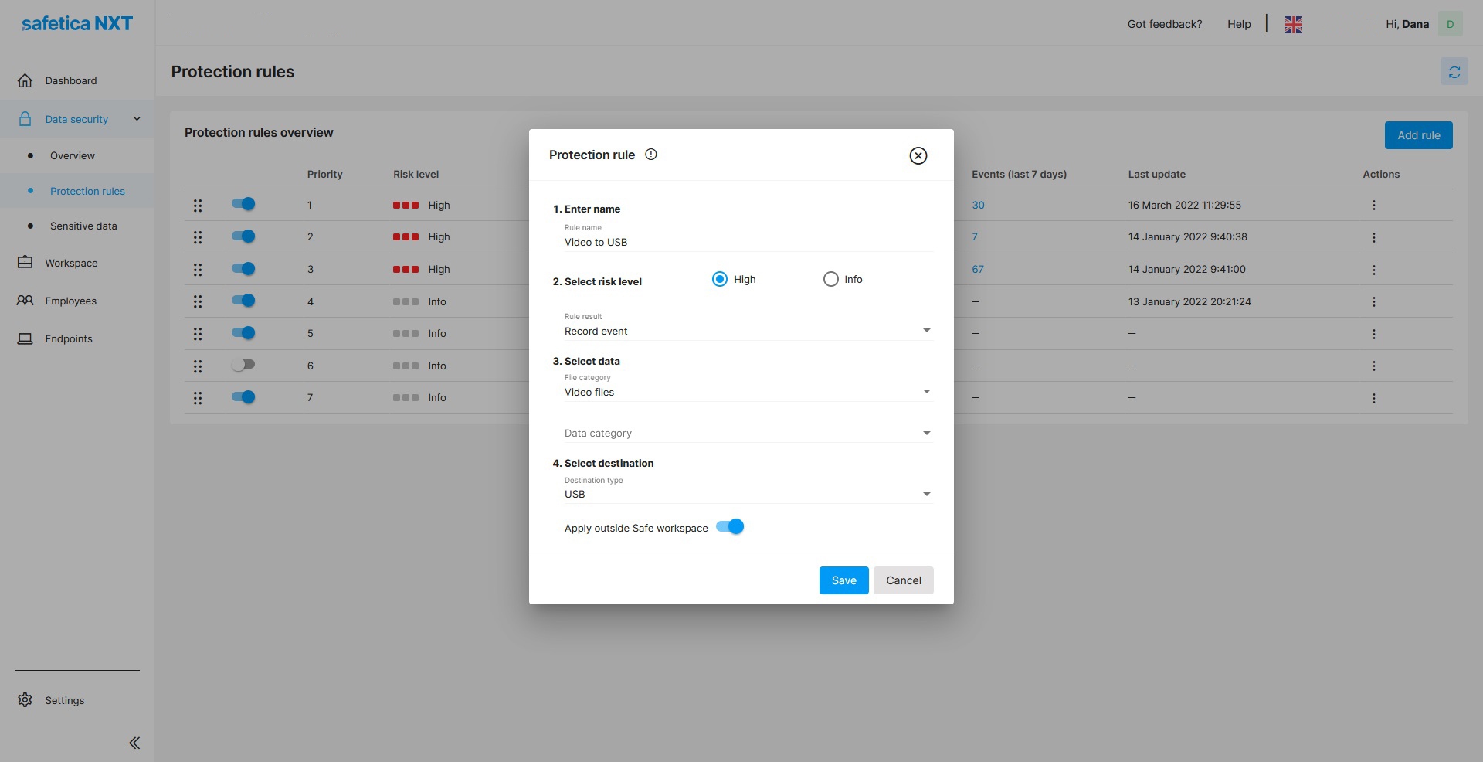Open Employees in the sidebar

pyautogui.click(x=70, y=301)
